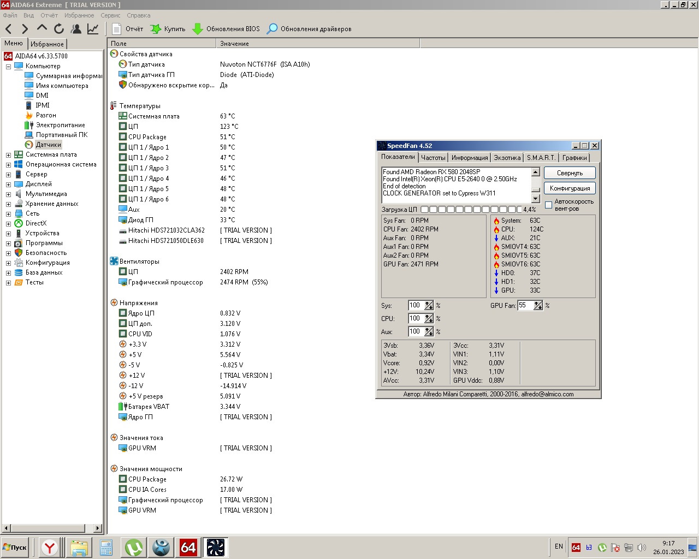Click the Купить toolbar button

coord(168,29)
